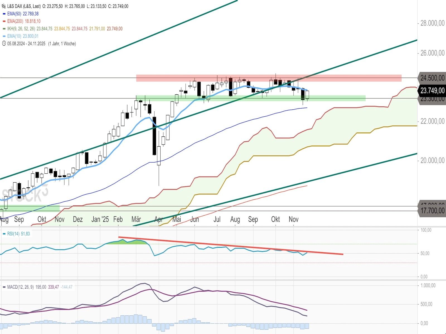Viewport: 446px width, 334px height.
Task: Click the light blue EMA(10) legend marker
Action: click(4, 36)
